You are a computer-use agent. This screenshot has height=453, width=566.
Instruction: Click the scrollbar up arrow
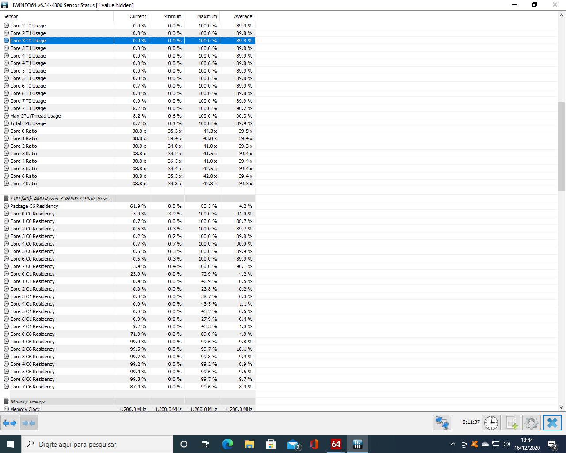[562, 15]
